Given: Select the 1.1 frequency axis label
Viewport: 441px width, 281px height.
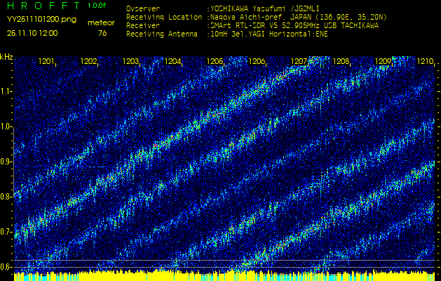Looking at the screenshot, I should pyautogui.click(x=6, y=91).
